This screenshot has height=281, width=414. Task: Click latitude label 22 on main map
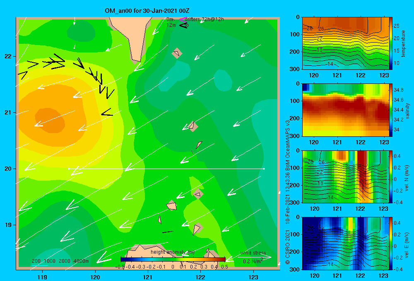click(x=8, y=57)
